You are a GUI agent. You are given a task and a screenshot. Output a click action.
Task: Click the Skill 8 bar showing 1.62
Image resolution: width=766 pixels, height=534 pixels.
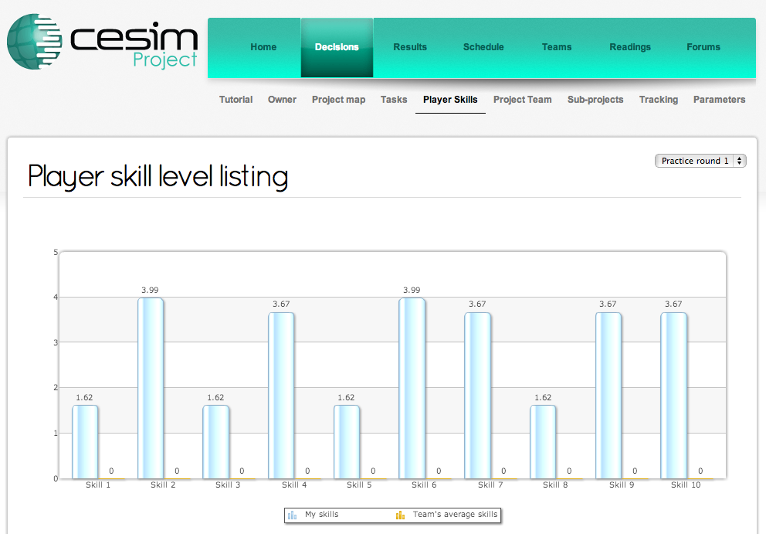click(542, 440)
